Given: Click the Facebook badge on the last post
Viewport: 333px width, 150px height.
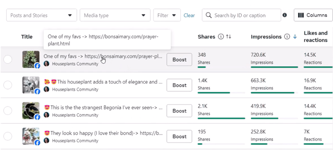Looking at the screenshot, I should [x=37, y=143].
